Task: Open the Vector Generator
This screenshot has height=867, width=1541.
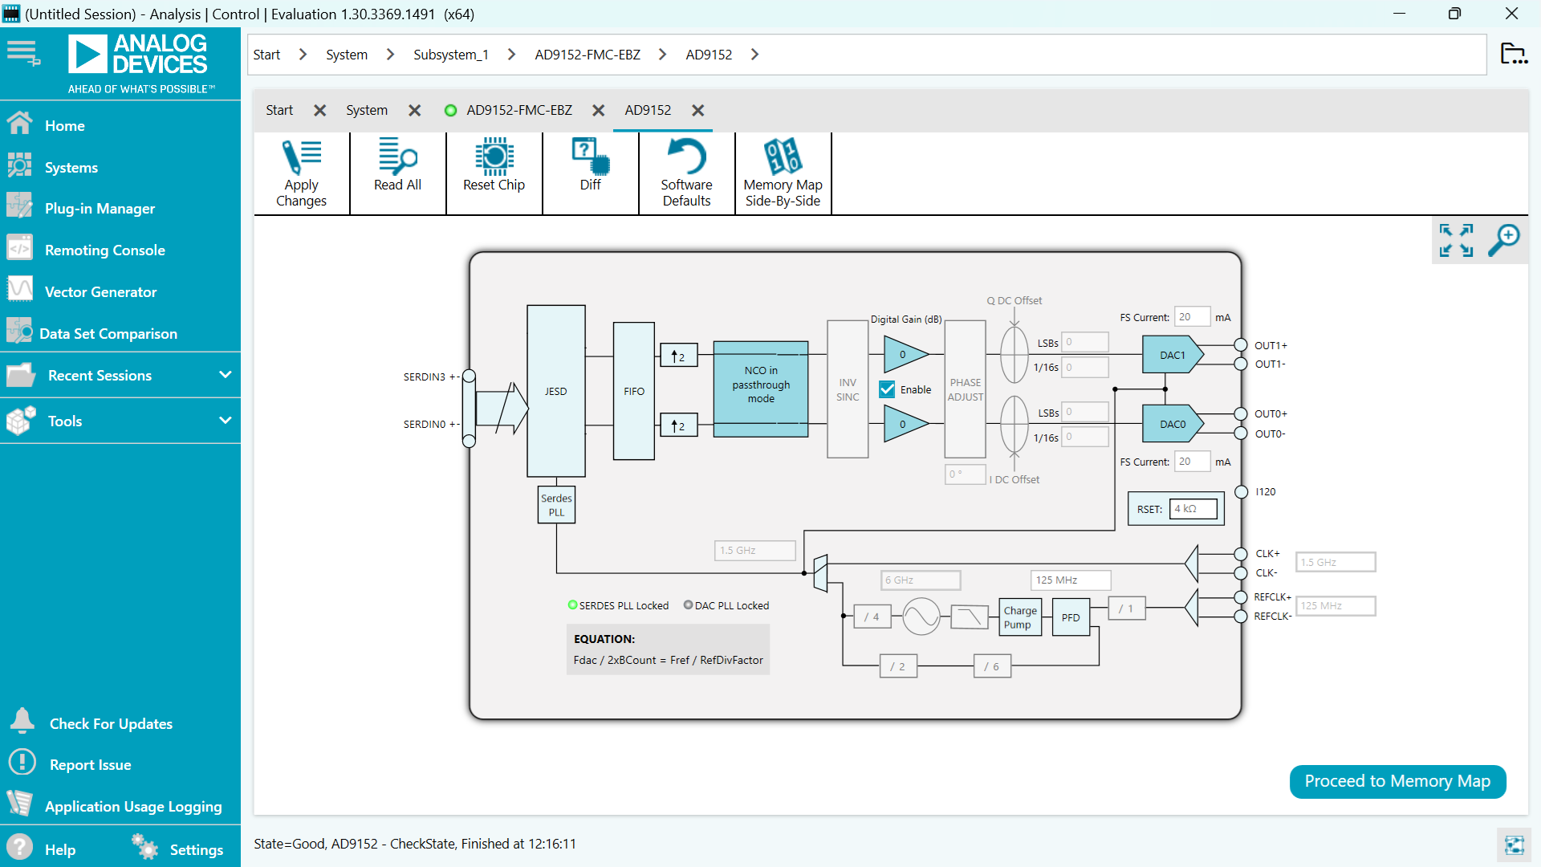Action: coord(100,292)
